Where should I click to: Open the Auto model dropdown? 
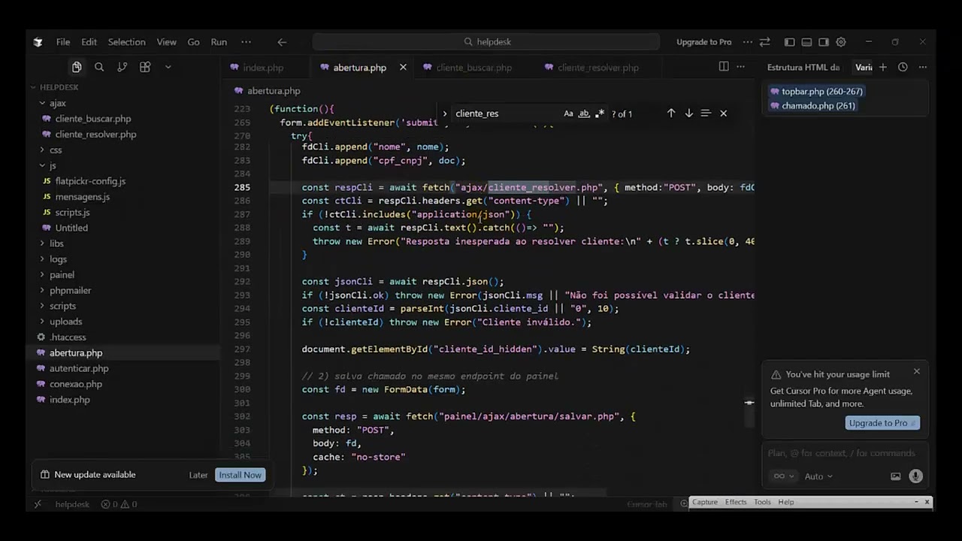point(818,476)
